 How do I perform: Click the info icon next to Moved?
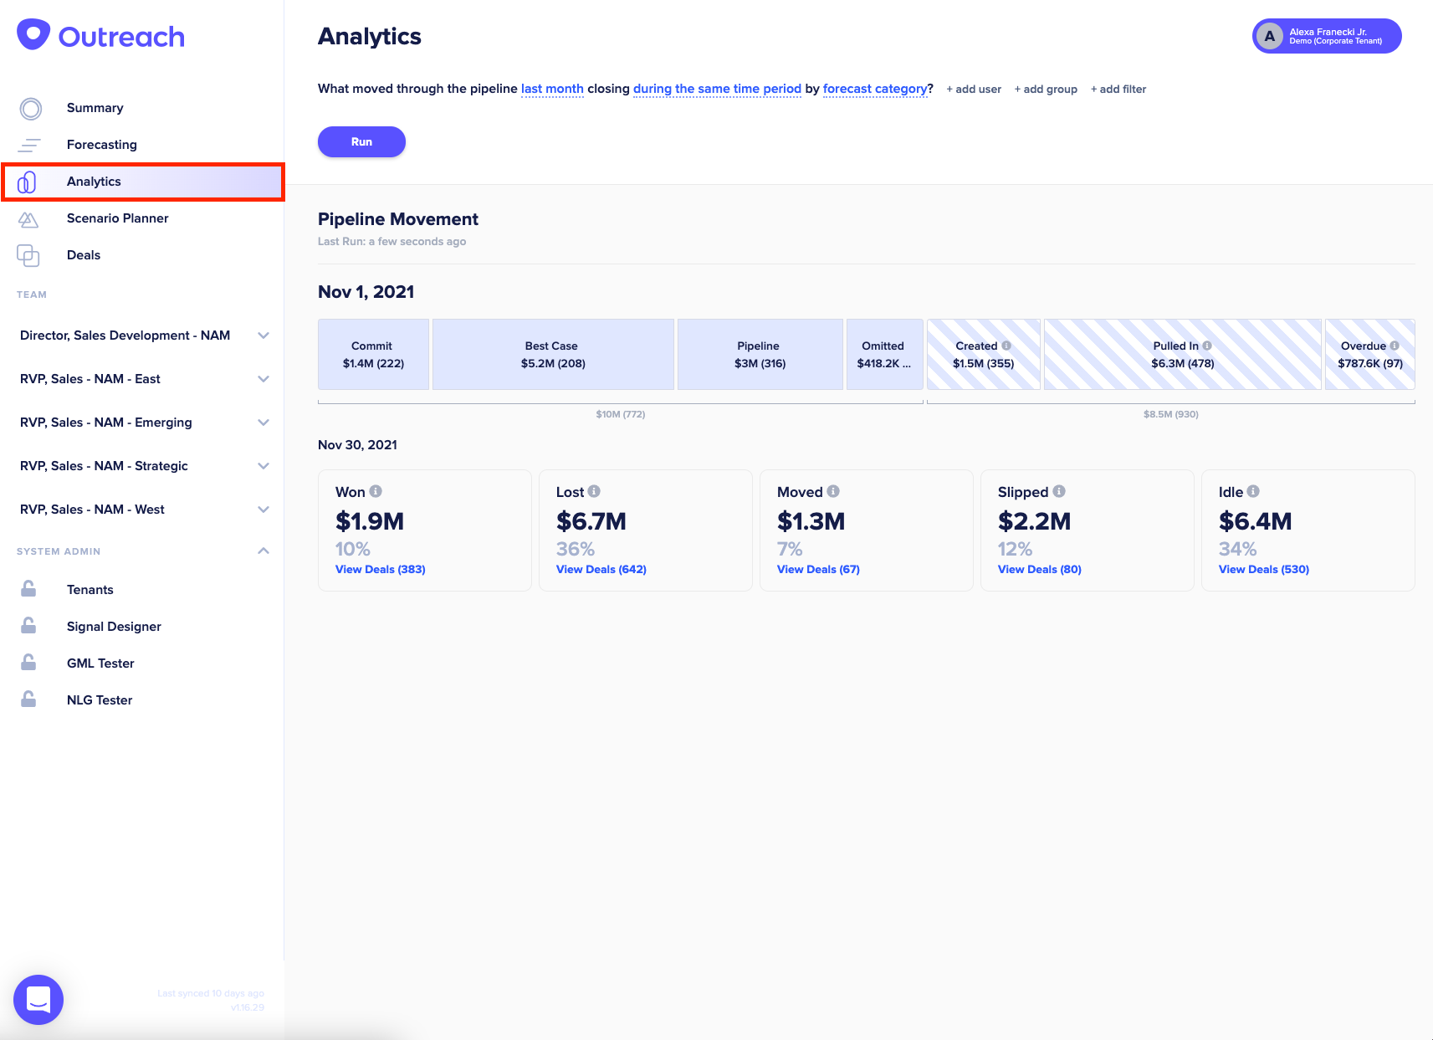pos(833,491)
